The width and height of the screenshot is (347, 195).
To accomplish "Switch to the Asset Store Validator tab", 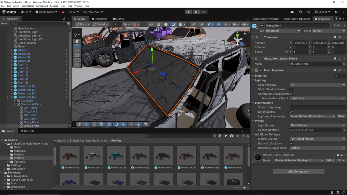I will click(266, 18).
